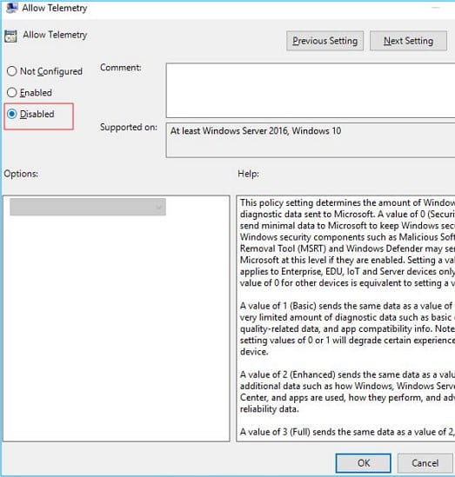The height and width of the screenshot is (477, 455).
Task: Click the Options: label
Action: coord(21,174)
